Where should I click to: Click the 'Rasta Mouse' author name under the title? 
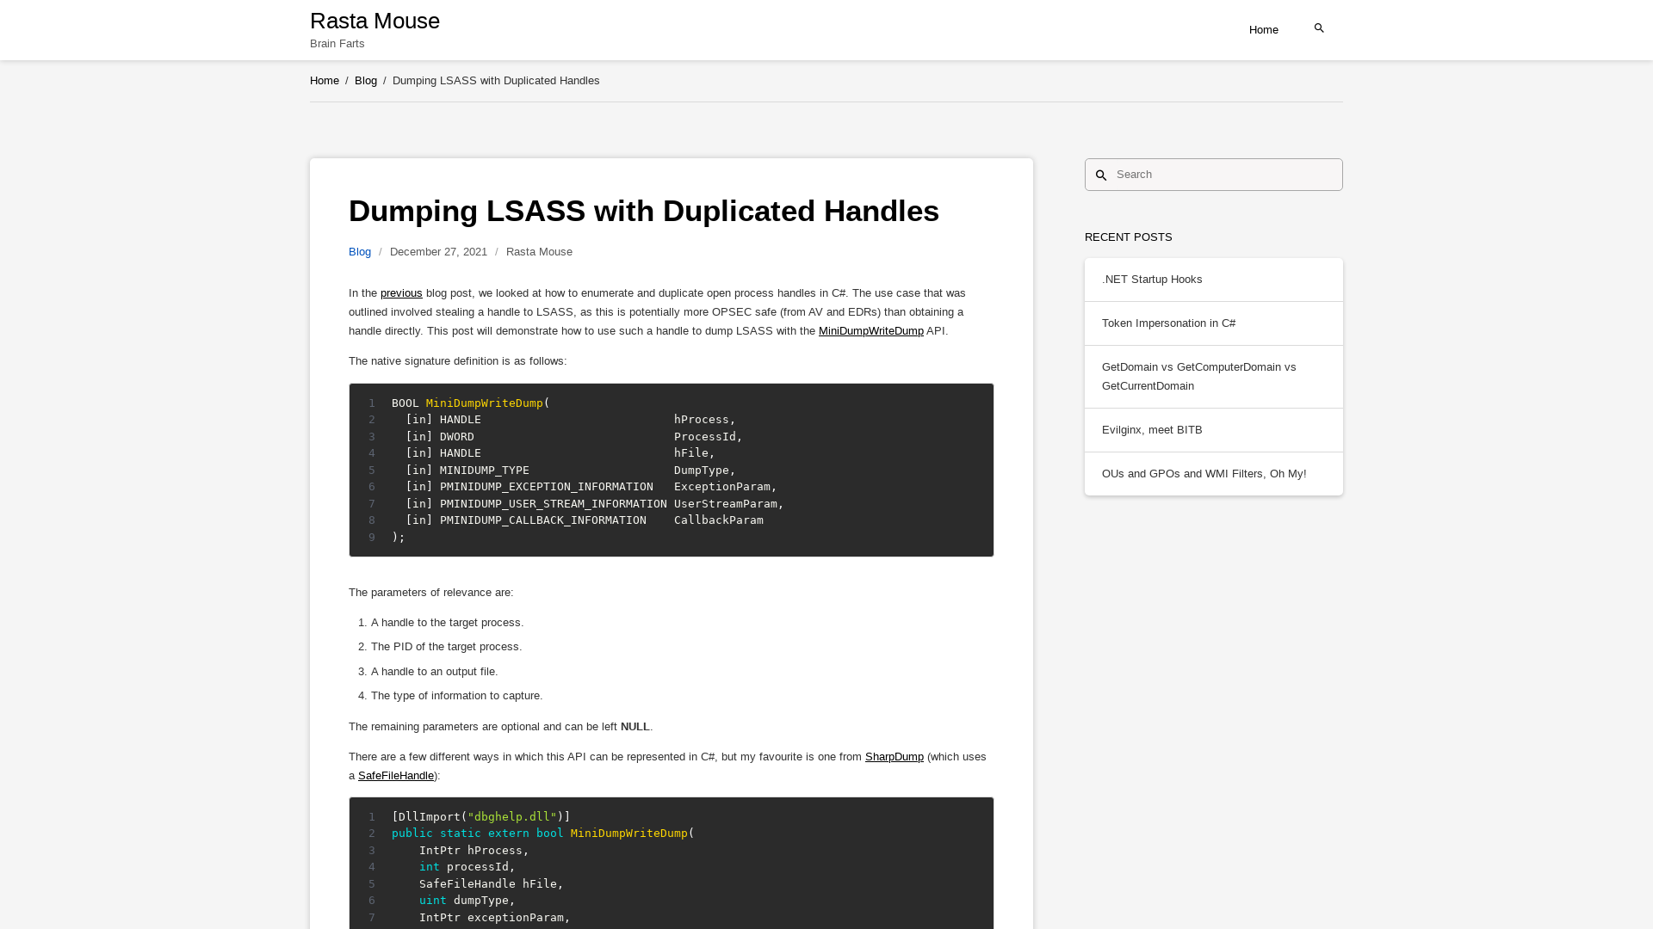pos(539,252)
